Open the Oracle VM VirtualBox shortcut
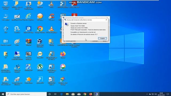The width and height of the screenshot is (171, 96). pyautogui.click(x=40, y=43)
